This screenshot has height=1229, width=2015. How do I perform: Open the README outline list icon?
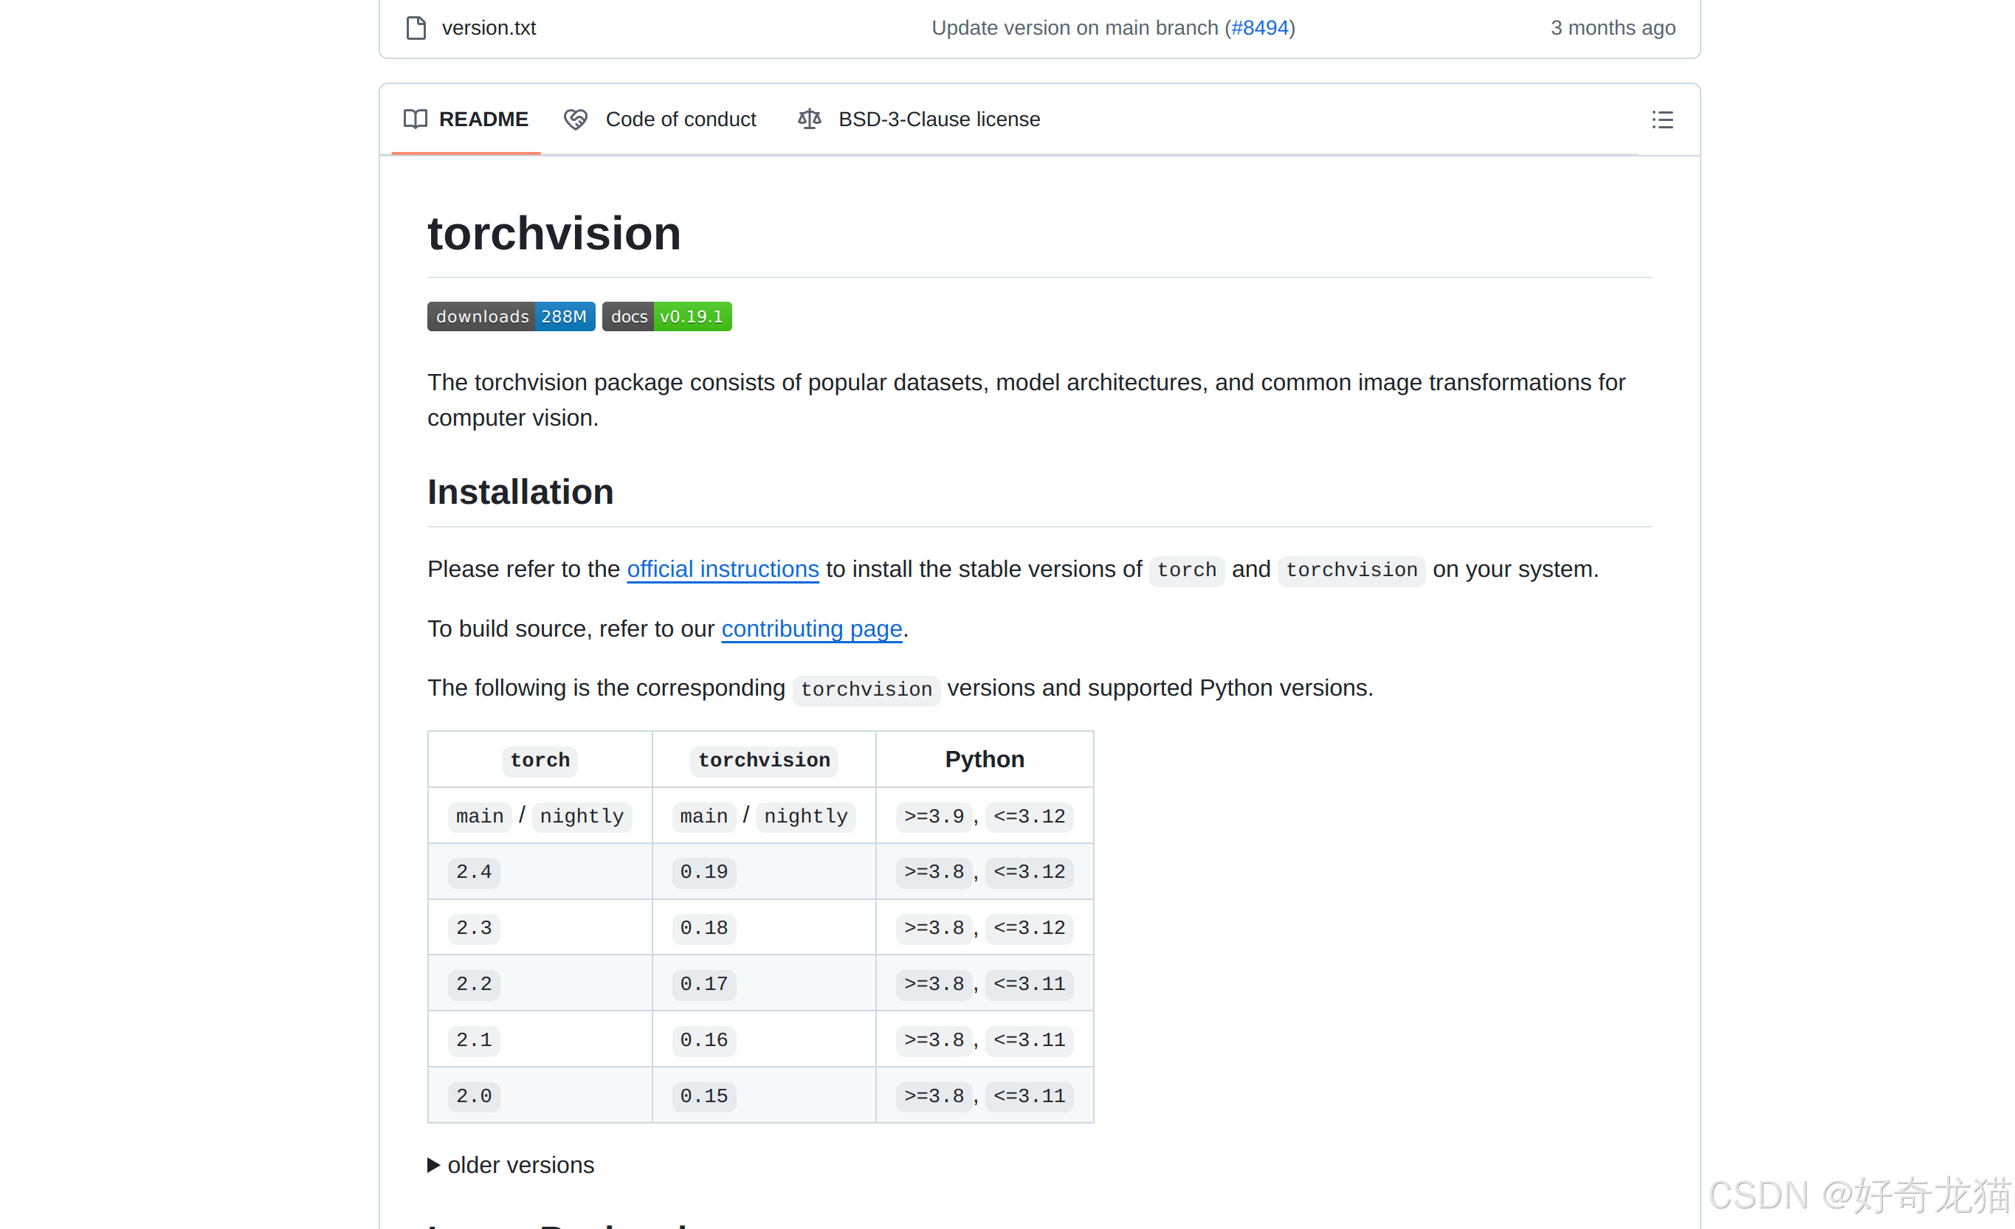[1662, 120]
